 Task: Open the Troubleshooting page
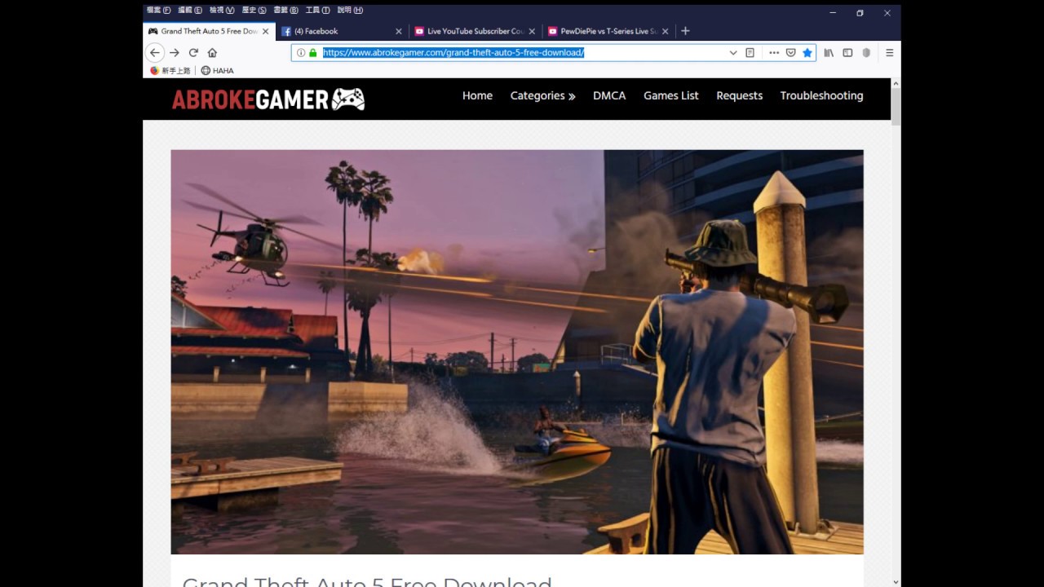click(x=821, y=95)
